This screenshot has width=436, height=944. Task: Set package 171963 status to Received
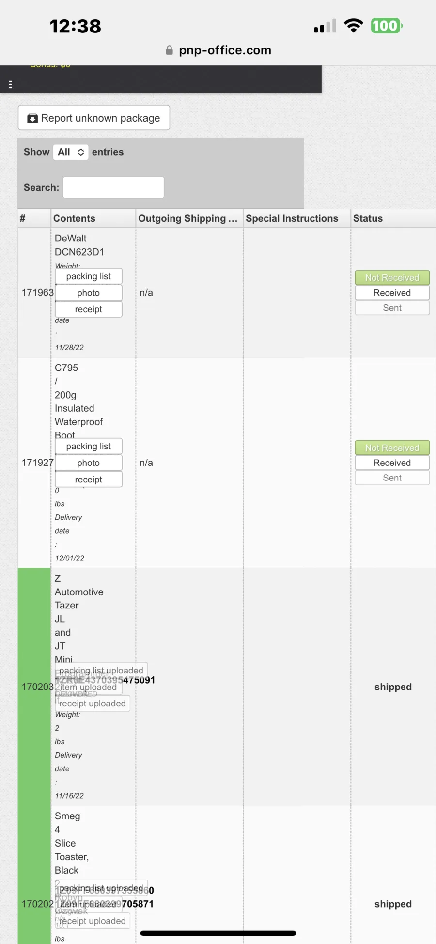click(392, 293)
